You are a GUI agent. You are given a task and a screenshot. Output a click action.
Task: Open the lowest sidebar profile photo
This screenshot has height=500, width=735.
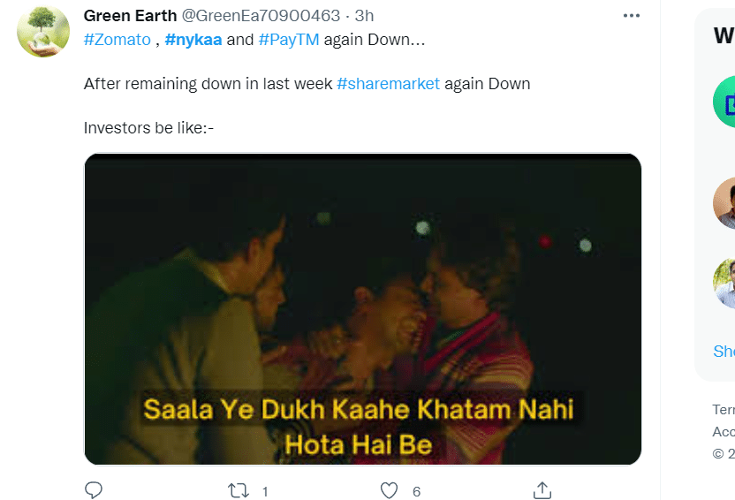(726, 283)
